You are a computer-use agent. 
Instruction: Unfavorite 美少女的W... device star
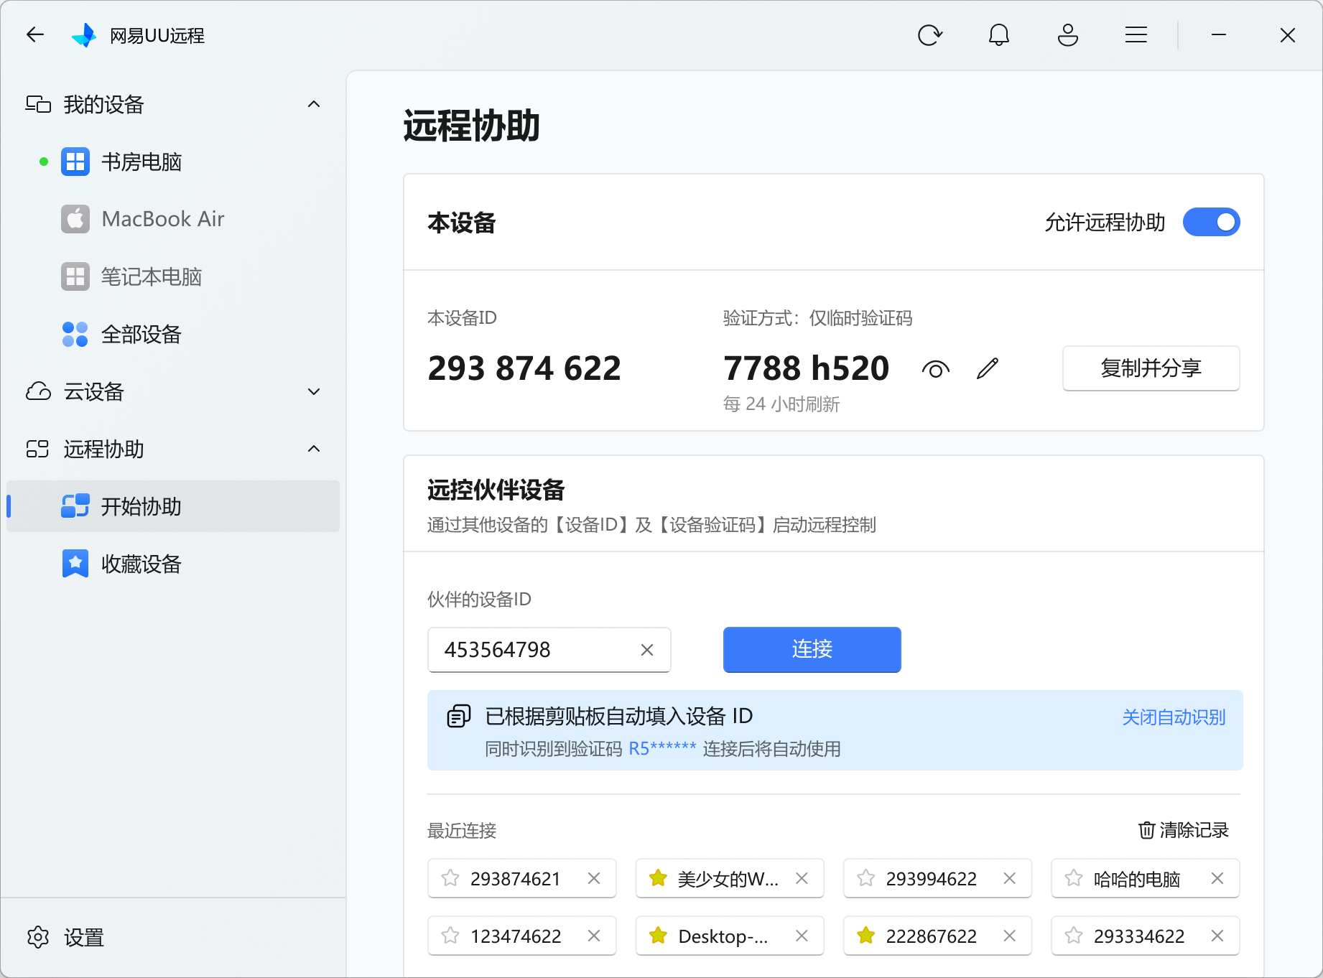[658, 878]
